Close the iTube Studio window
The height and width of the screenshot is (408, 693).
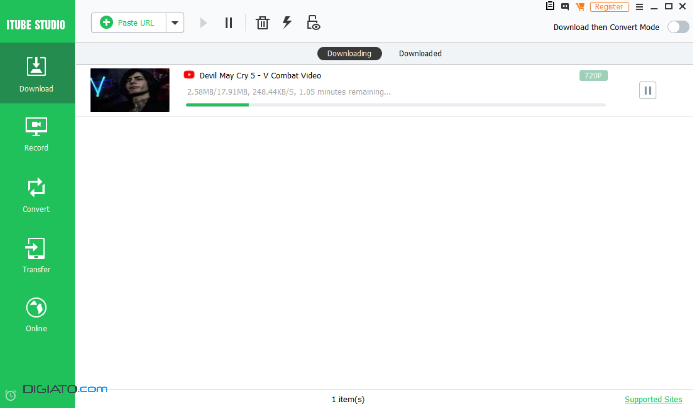[682, 6]
